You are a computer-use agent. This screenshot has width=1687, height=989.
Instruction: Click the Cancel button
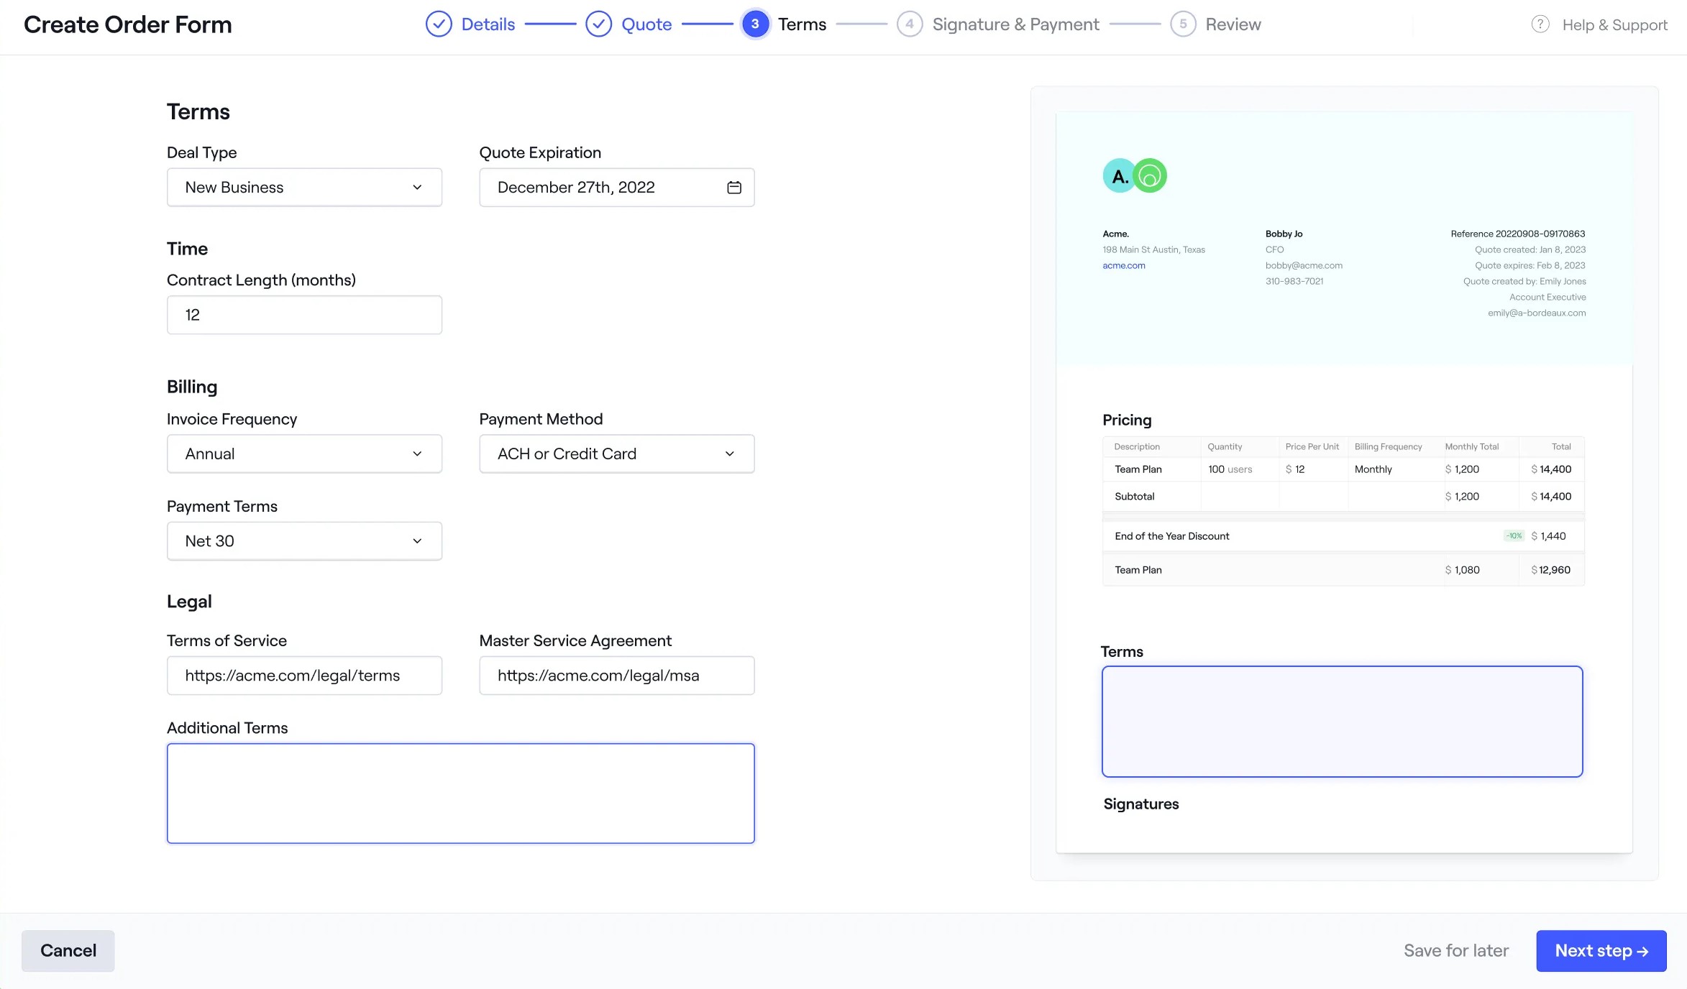tap(68, 950)
